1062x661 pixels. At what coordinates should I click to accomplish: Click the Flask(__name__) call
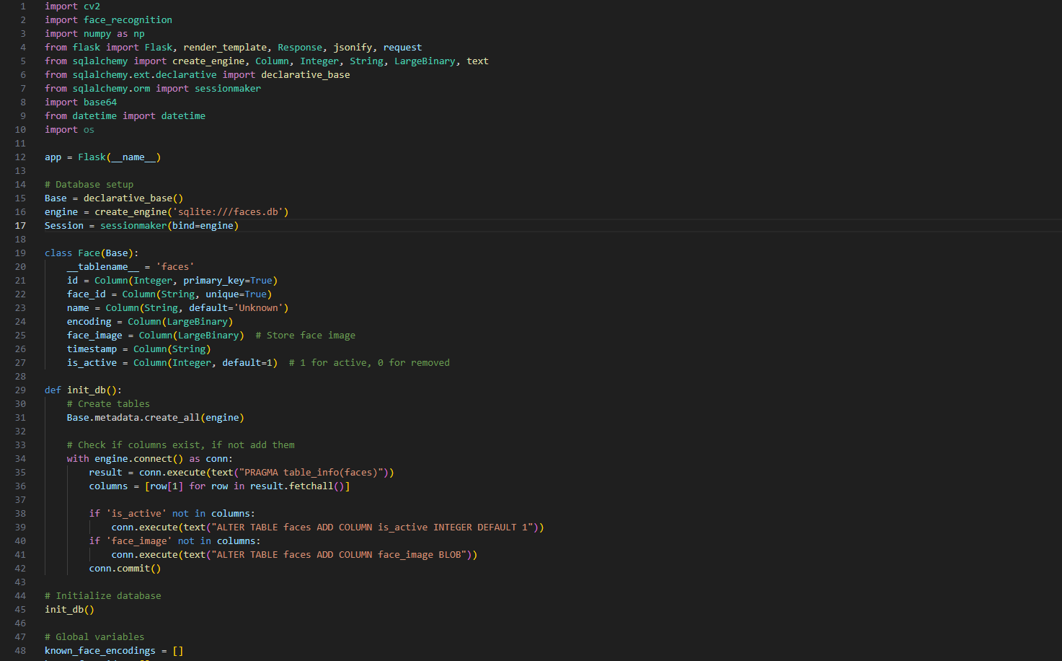point(119,157)
